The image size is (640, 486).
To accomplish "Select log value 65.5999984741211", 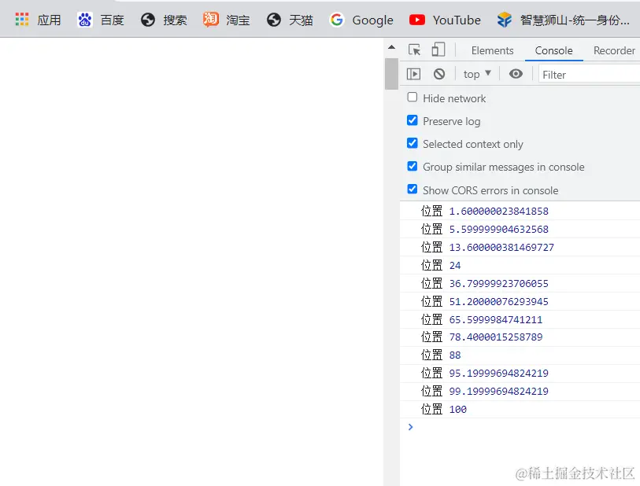I will click(496, 319).
